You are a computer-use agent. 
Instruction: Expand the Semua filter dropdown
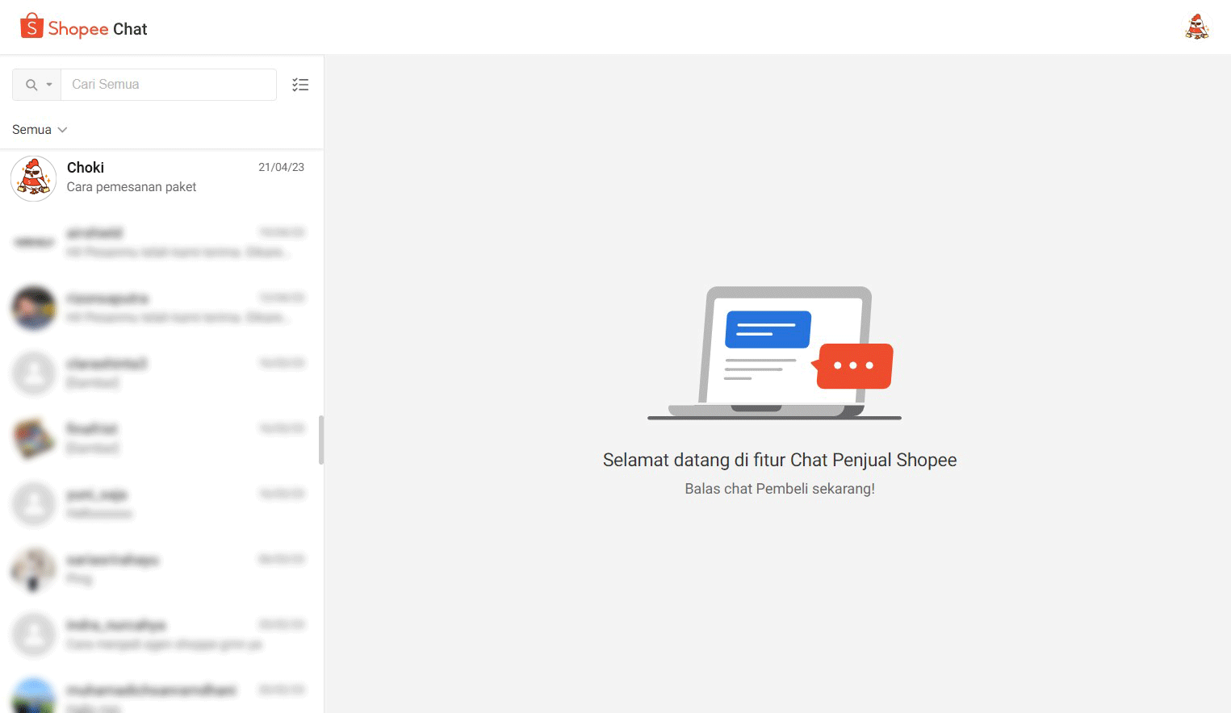tap(40, 130)
